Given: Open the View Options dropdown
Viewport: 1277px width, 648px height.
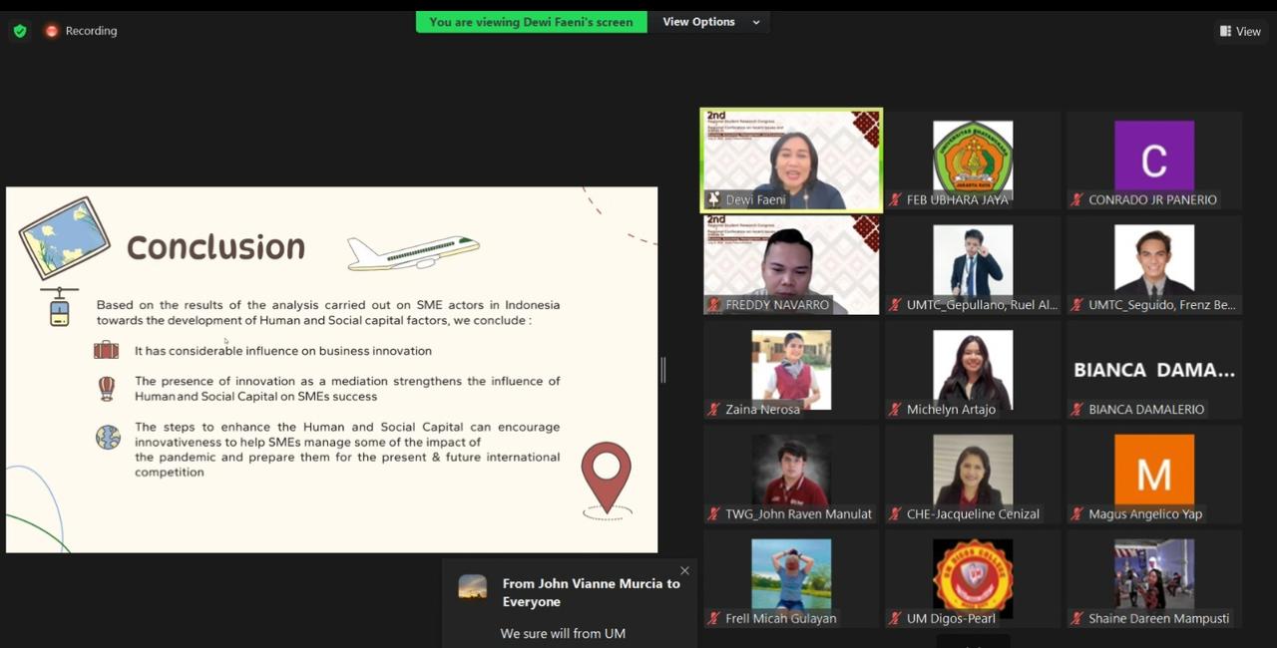Looking at the screenshot, I should (x=709, y=22).
